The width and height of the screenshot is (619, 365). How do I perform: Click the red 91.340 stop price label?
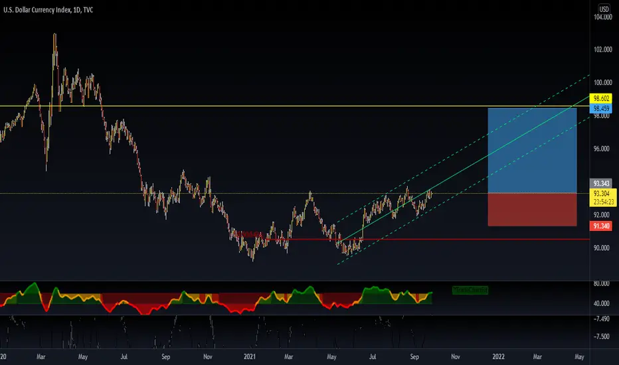600,226
